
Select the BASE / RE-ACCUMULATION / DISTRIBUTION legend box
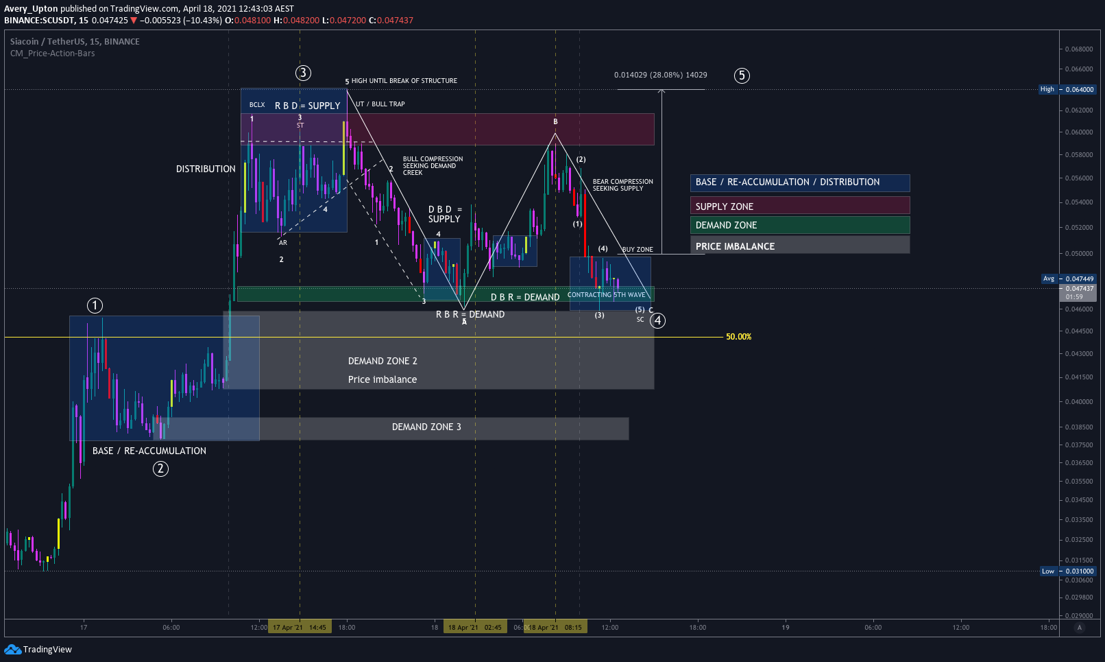(x=800, y=182)
